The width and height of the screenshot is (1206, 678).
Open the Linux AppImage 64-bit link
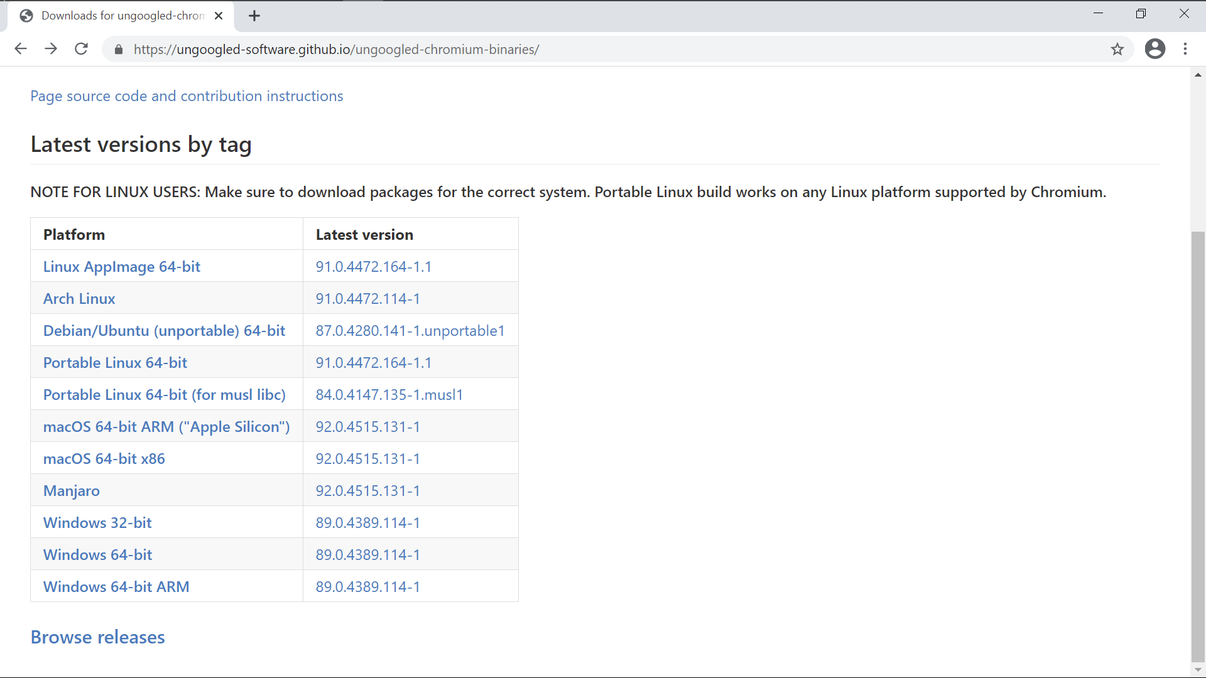pos(121,267)
